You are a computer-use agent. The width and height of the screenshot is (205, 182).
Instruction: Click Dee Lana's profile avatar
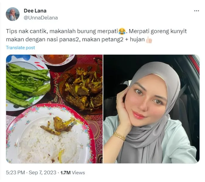(13, 14)
